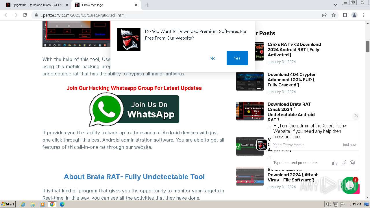Click the site lock icon in the address bar
This screenshot has height=208, width=370.
click(x=36, y=15)
